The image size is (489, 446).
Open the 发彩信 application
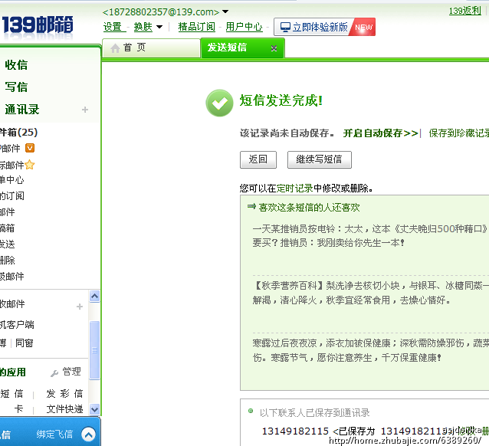pyautogui.click(x=64, y=394)
